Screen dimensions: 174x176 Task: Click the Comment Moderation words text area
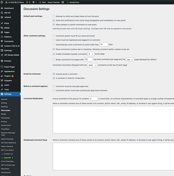pyautogui.click(x=113, y=120)
